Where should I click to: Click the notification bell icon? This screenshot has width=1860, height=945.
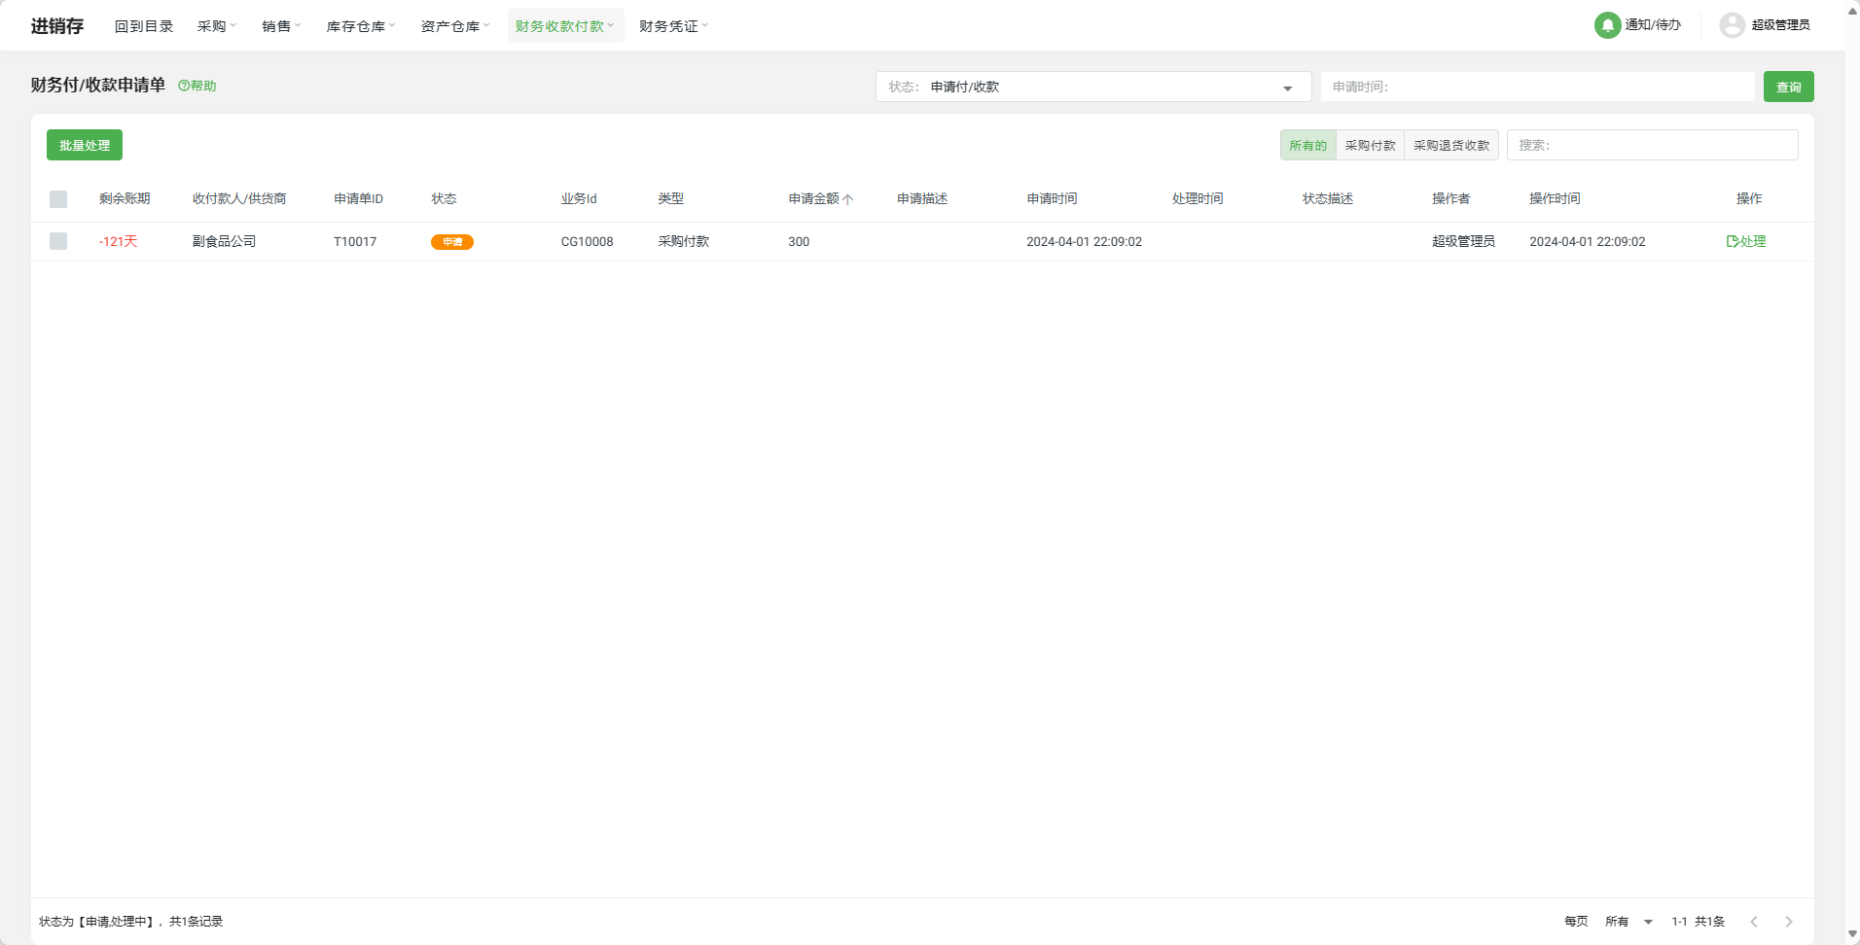1607,25
